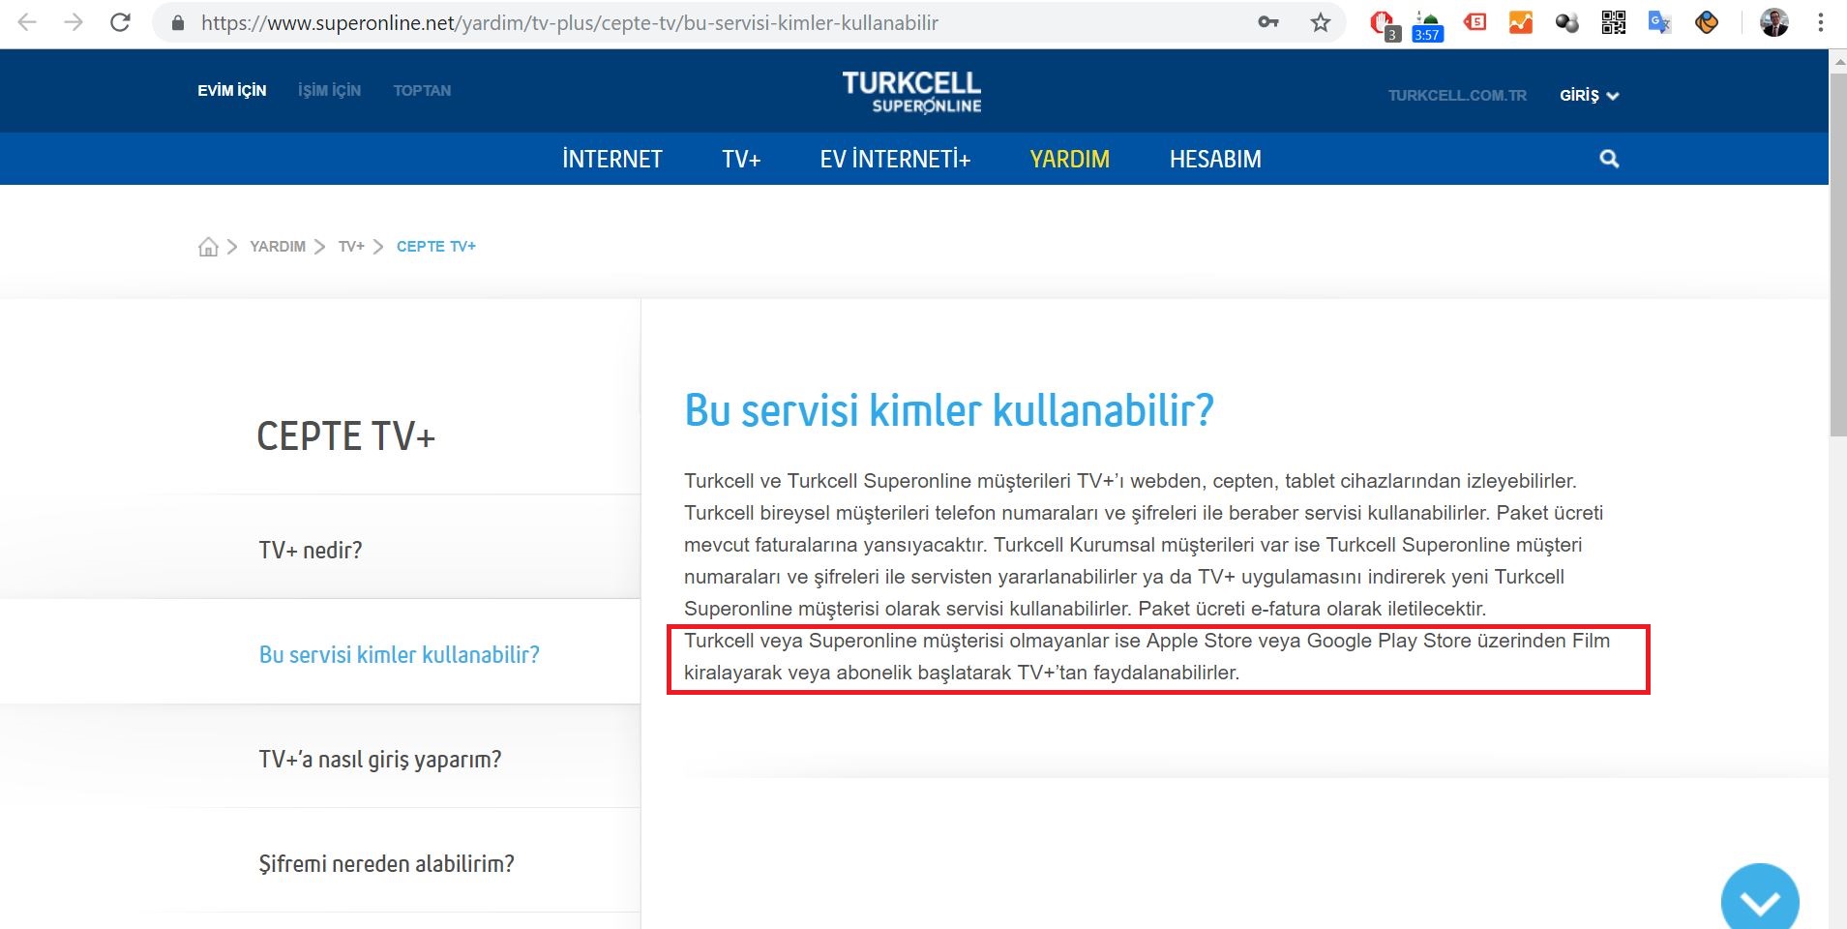Click the TV+ breadcrumb link

tap(351, 247)
